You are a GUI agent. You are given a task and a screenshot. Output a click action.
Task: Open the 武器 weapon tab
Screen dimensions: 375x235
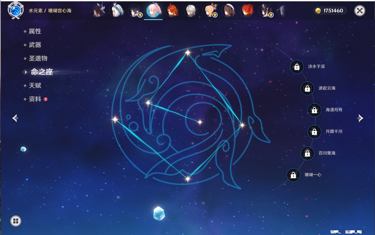[35, 45]
